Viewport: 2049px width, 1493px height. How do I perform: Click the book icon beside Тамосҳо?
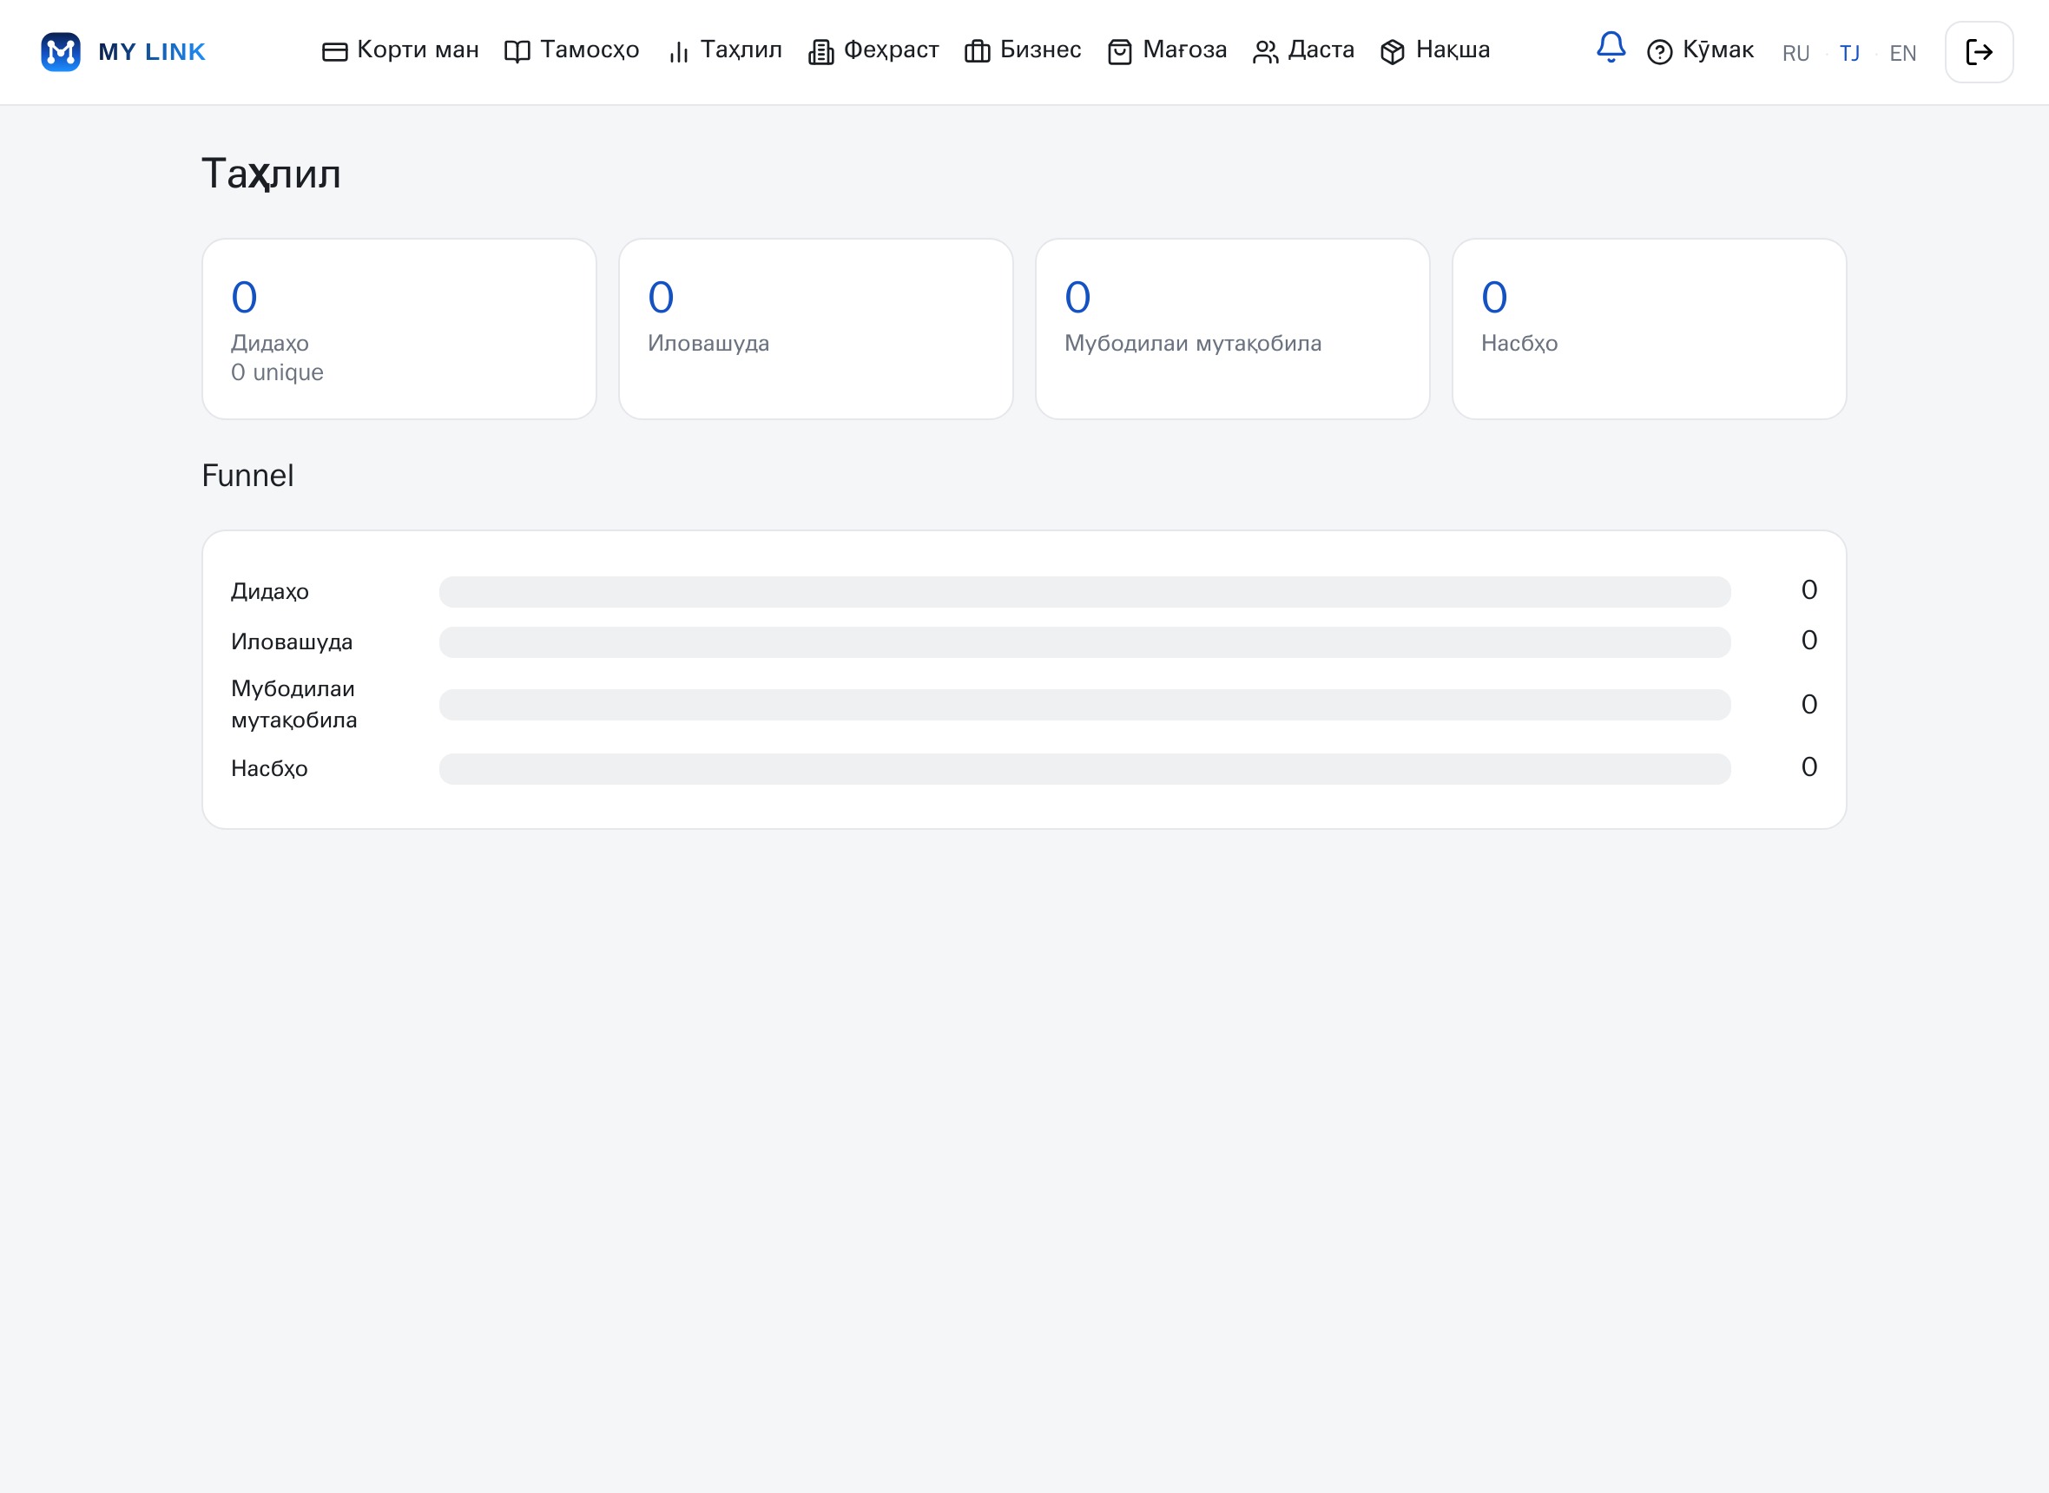click(517, 51)
